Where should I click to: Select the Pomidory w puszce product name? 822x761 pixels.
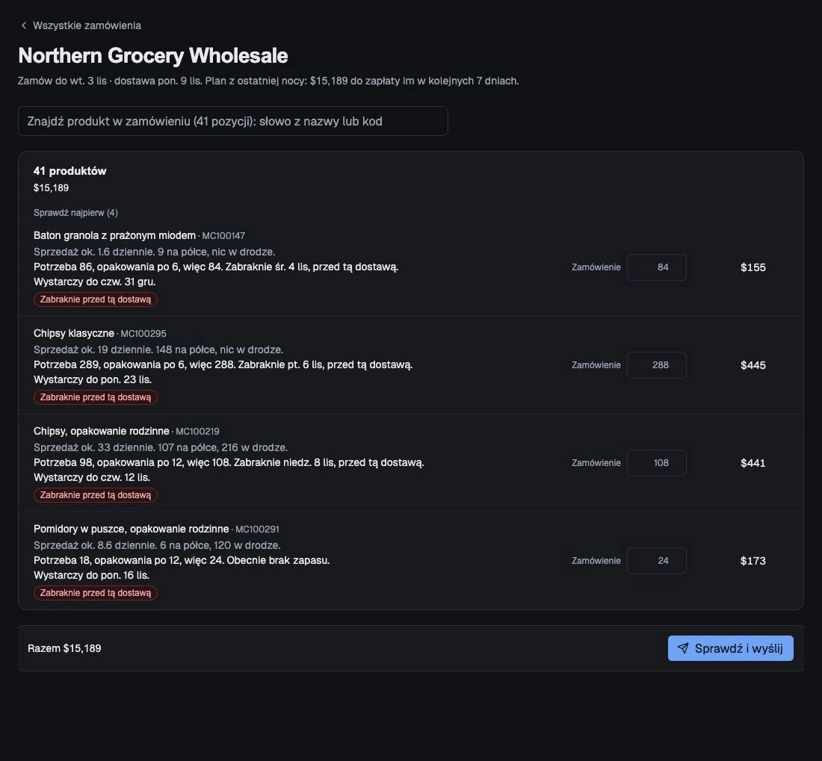(131, 529)
